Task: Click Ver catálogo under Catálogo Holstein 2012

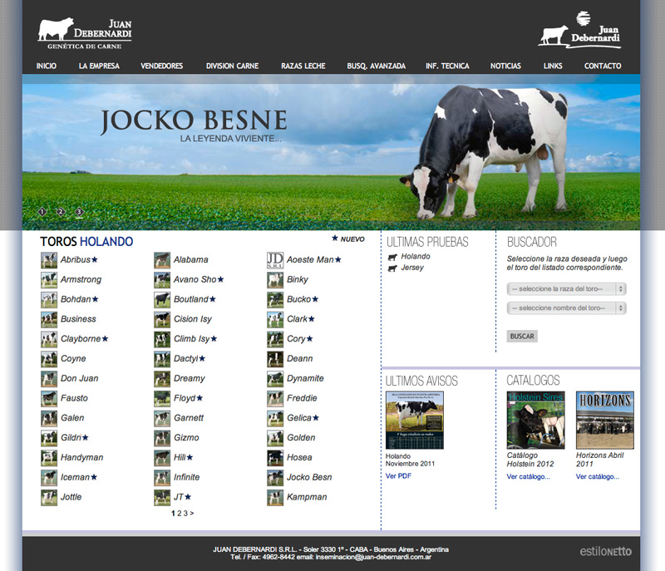Action: 528,477
